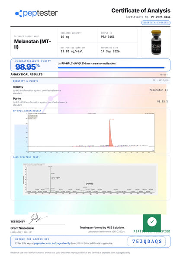
Task: Click the IDENTITY & PURITY badge
Action: pos(156,23)
